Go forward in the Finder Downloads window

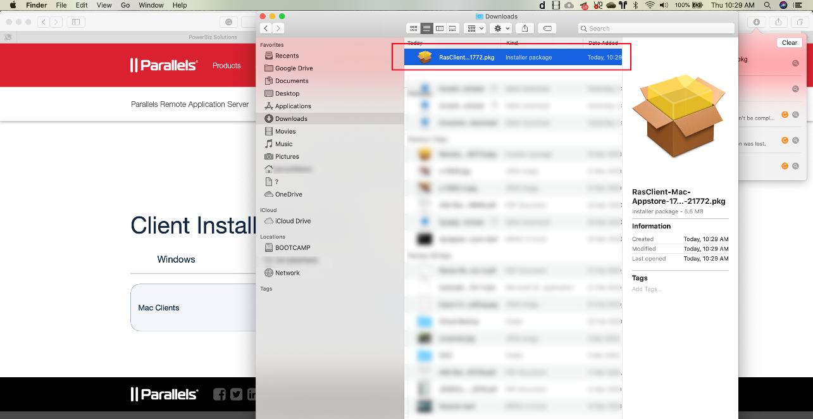[278, 28]
